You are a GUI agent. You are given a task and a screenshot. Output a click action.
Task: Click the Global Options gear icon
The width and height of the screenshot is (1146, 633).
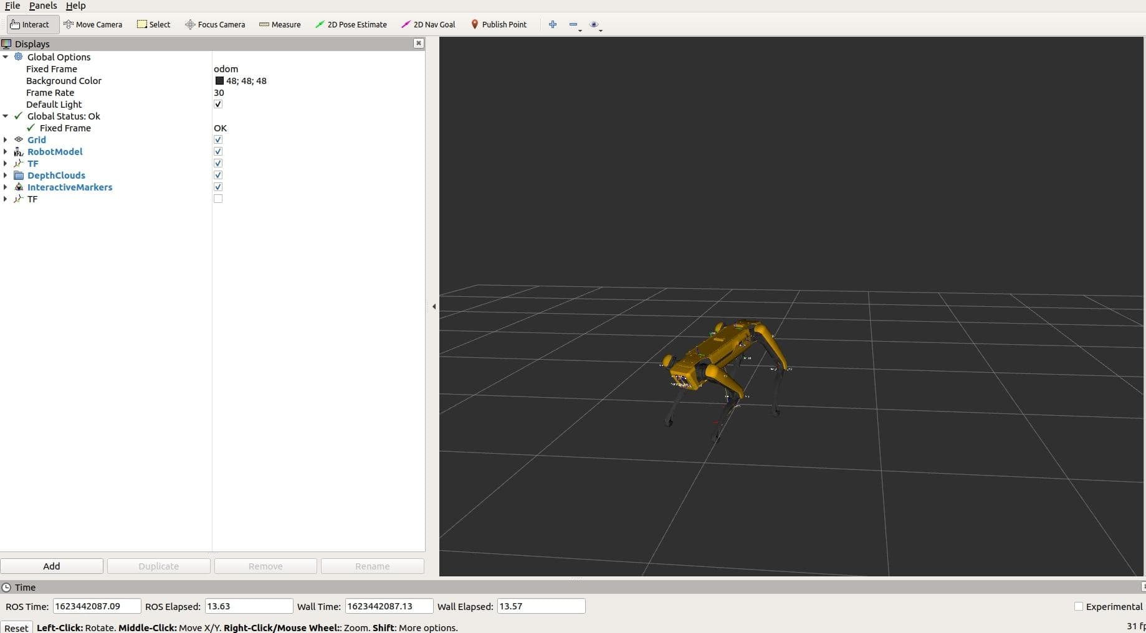click(x=19, y=57)
